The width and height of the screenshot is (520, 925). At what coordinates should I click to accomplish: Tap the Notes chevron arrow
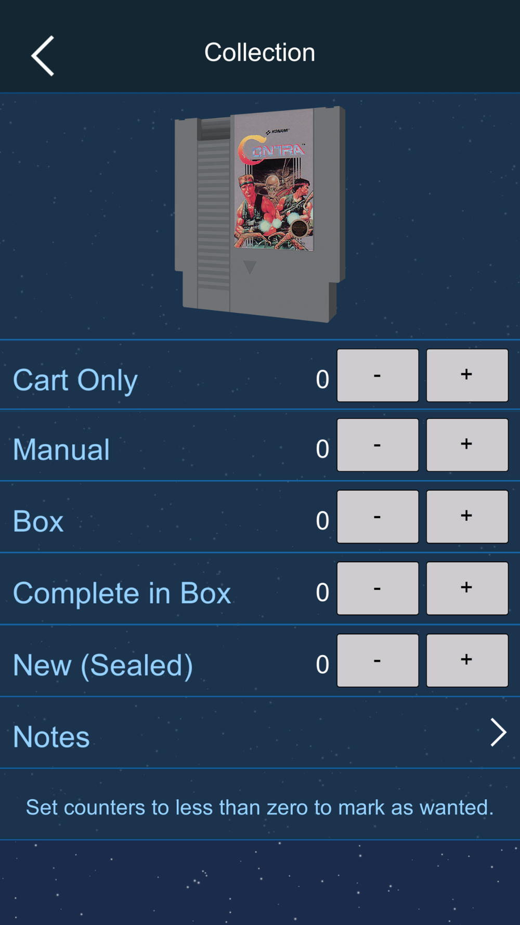(x=498, y=733)
